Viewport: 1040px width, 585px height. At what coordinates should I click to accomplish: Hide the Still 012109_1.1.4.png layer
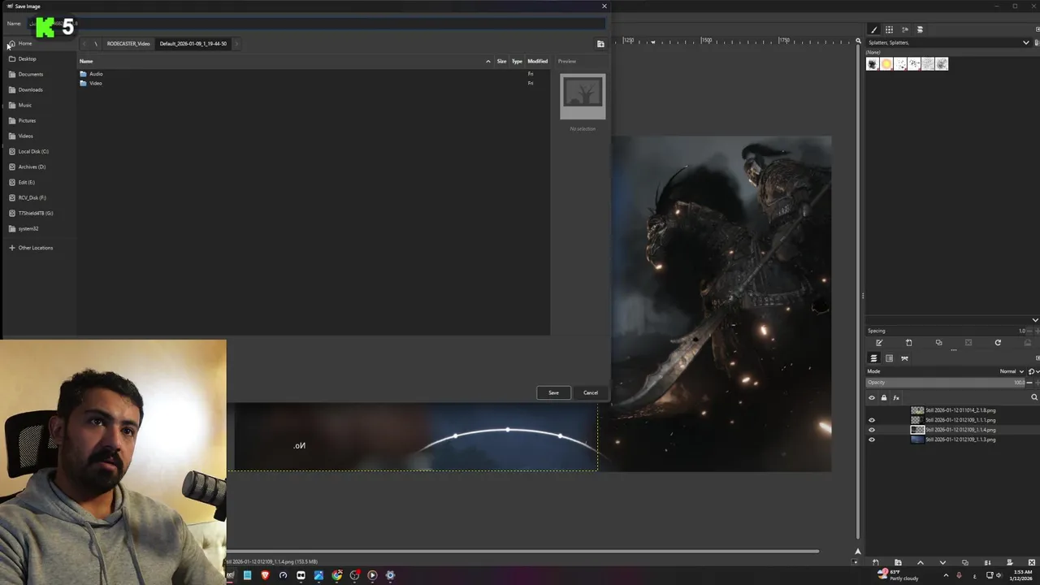click(872, 430)
